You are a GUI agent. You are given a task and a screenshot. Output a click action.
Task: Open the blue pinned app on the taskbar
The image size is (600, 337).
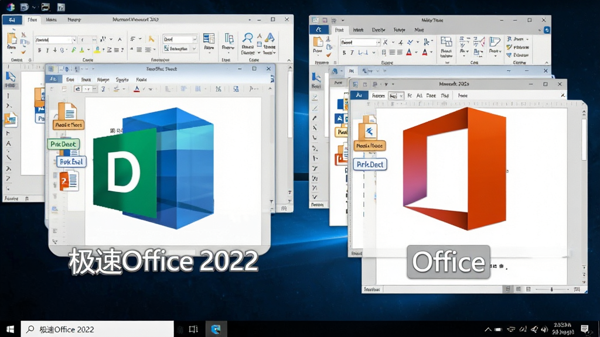click(x=216, y=329)
